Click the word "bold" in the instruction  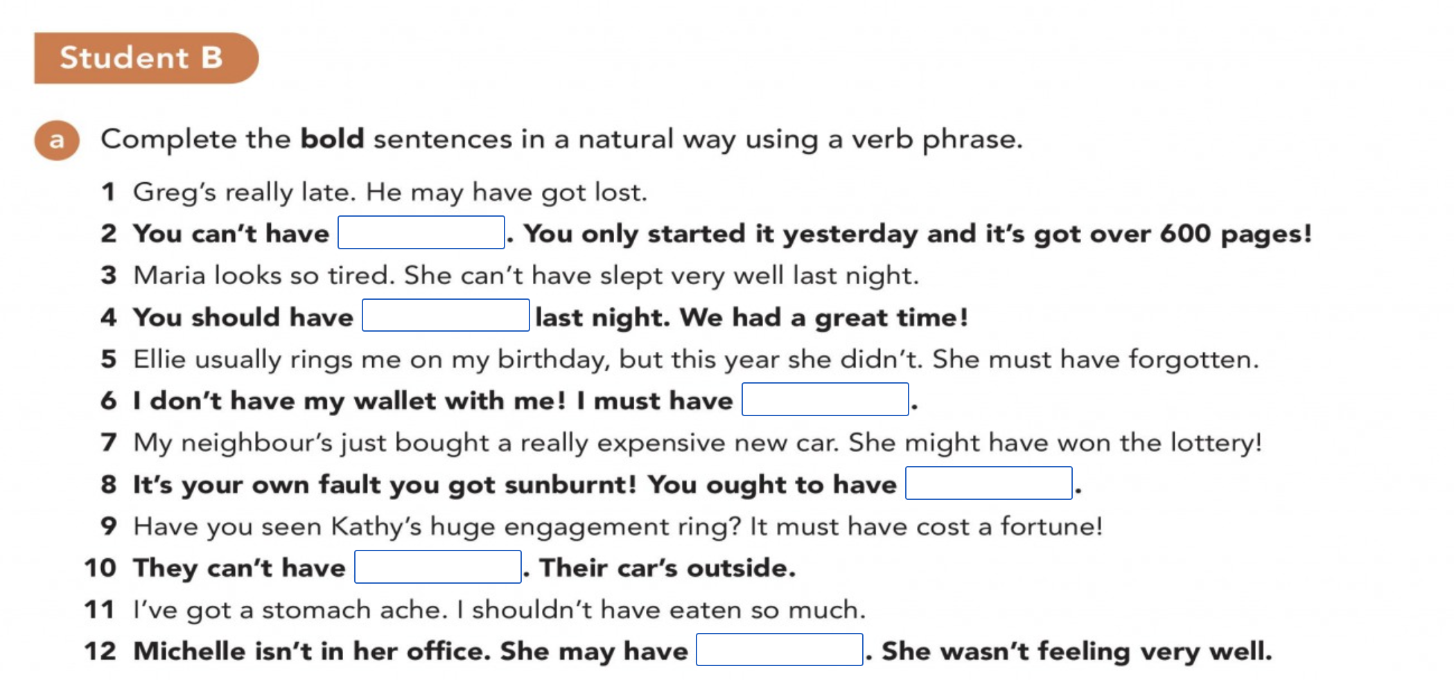point(332,140)
